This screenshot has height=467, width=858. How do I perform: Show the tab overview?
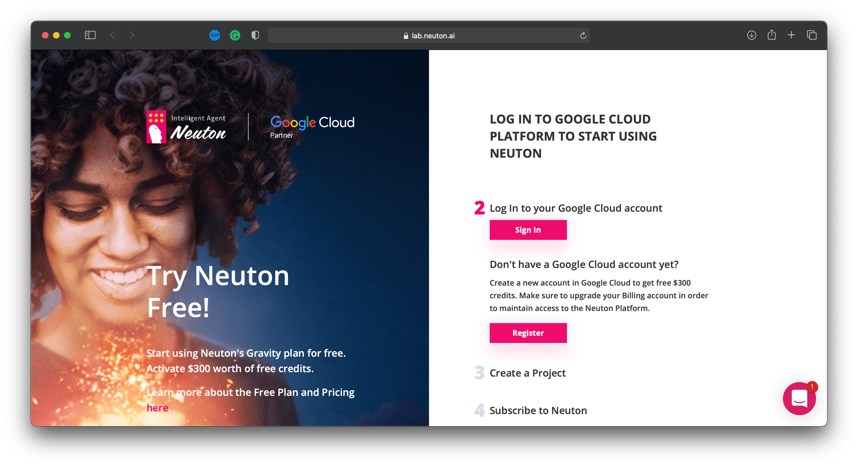point(812,35)
